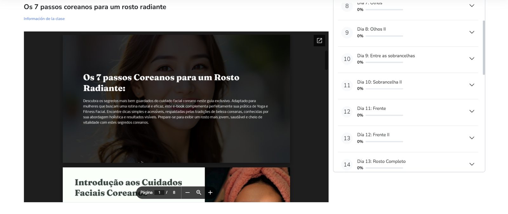508x214 pixels.
Task: Open 'Información de la clase' link
Action: pyautogui.click(x=44, y=19)
